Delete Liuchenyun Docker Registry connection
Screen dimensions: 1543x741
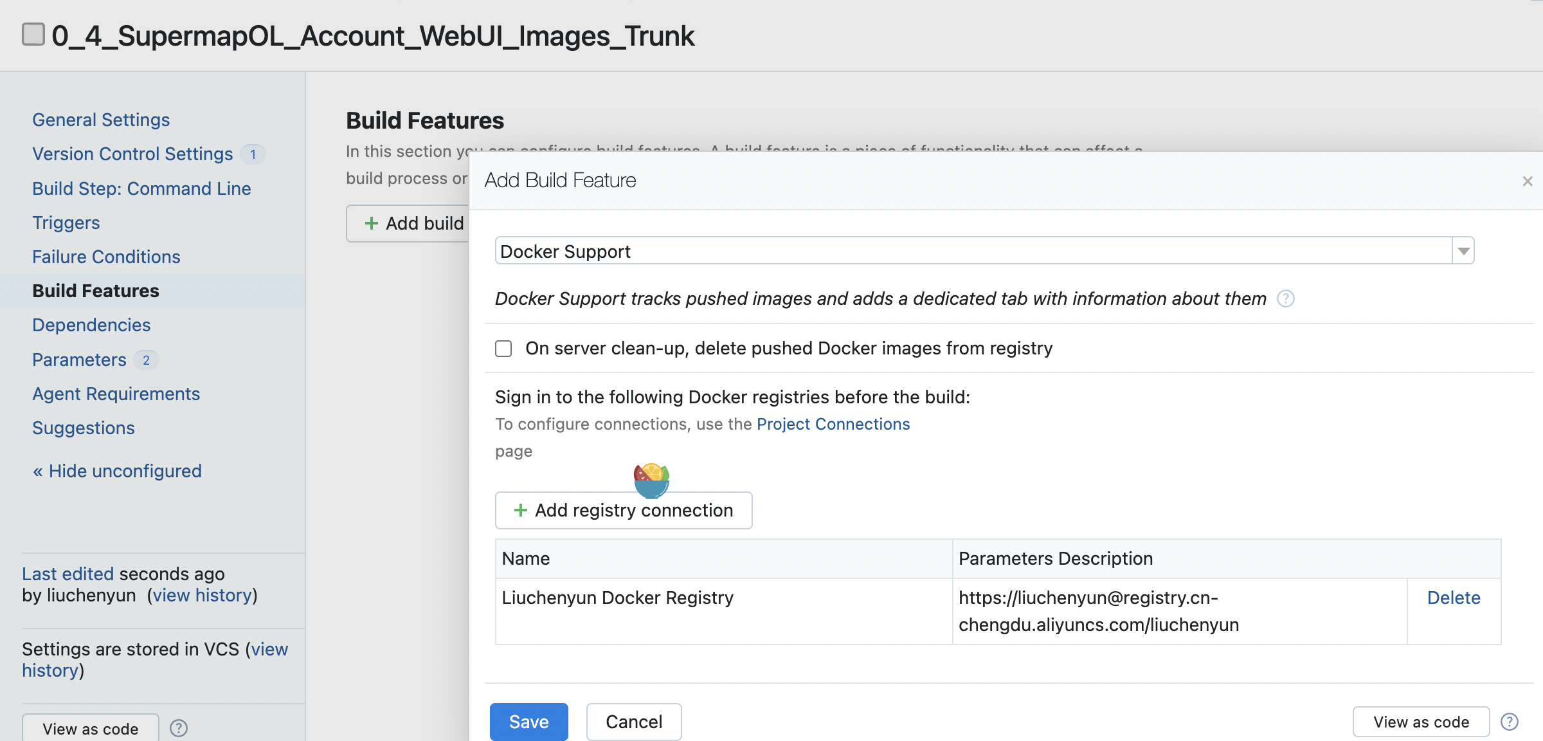(x=1453, y=598)
